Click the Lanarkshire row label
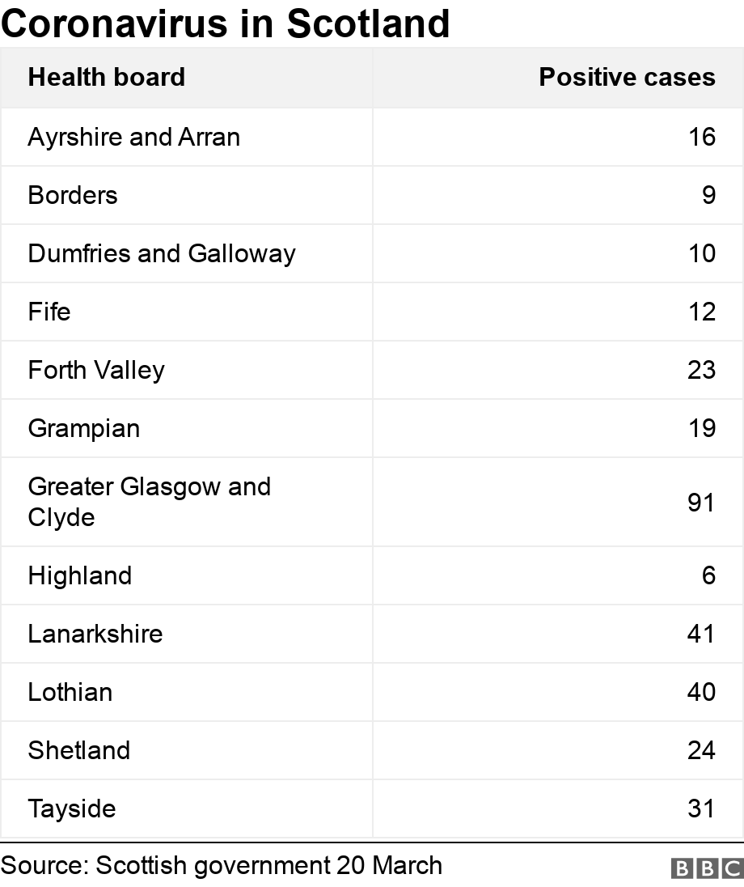Screen dimensions: 744x887 click(x=95, y=634)
